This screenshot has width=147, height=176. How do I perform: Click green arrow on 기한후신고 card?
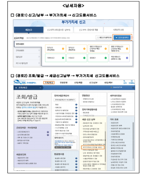coord(63,58)
